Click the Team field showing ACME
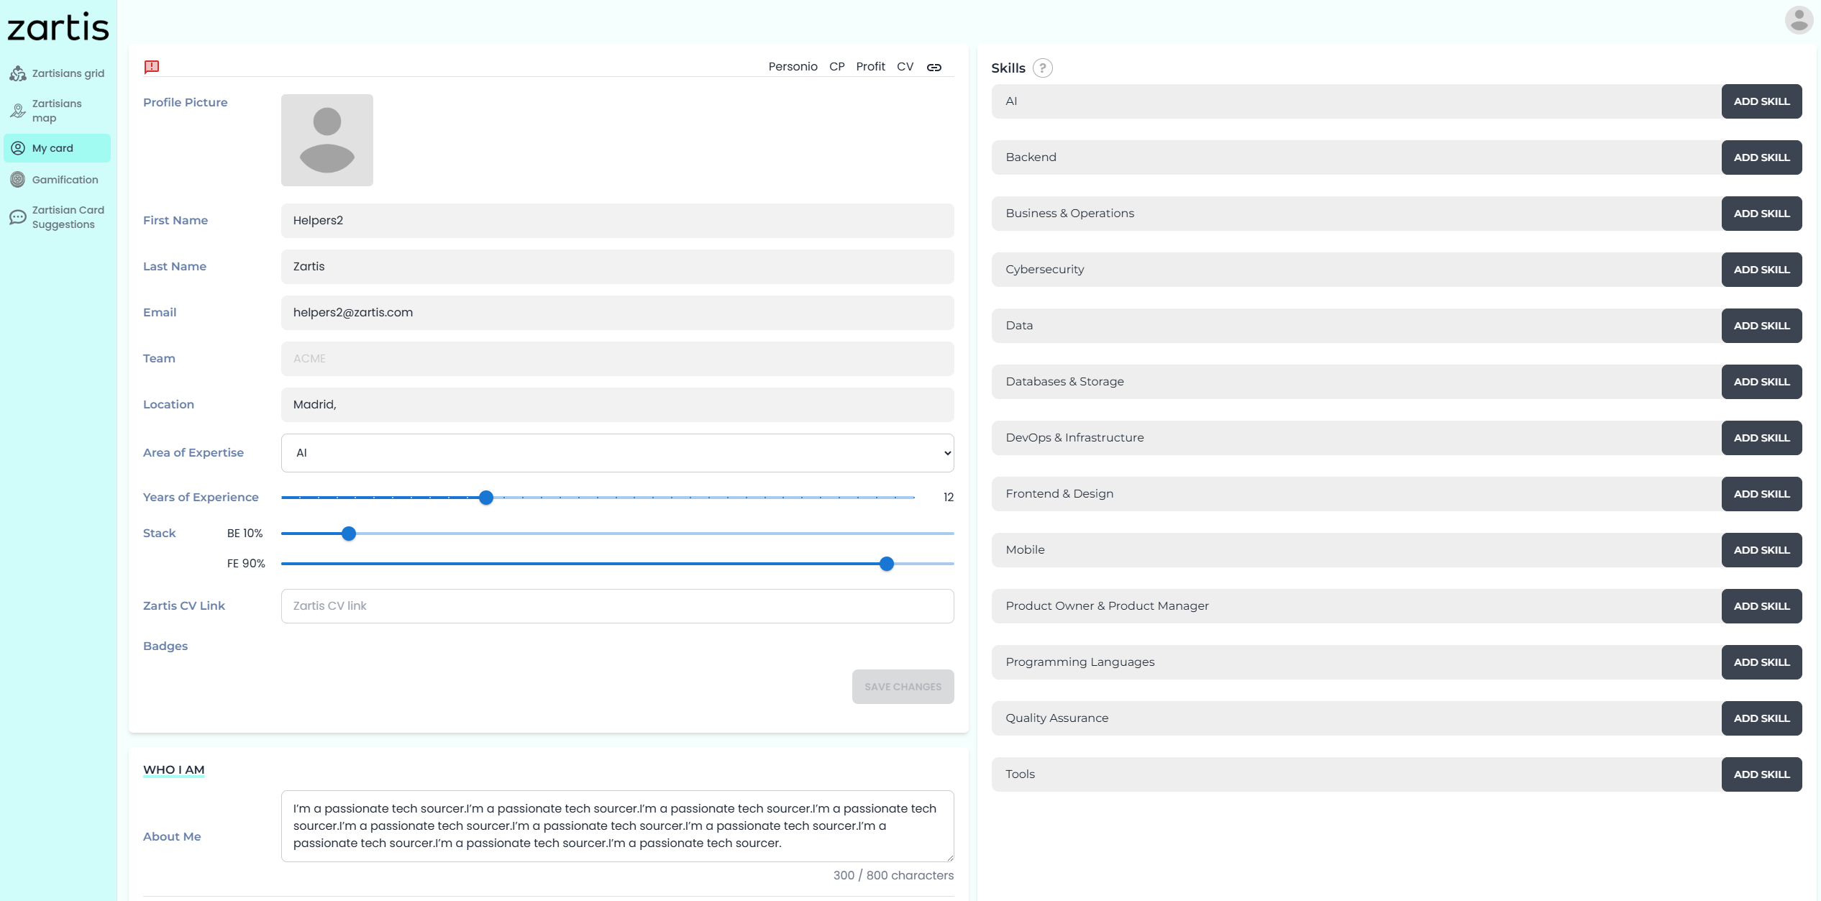Screen dimensions: 1821x901 click(618, 359)
